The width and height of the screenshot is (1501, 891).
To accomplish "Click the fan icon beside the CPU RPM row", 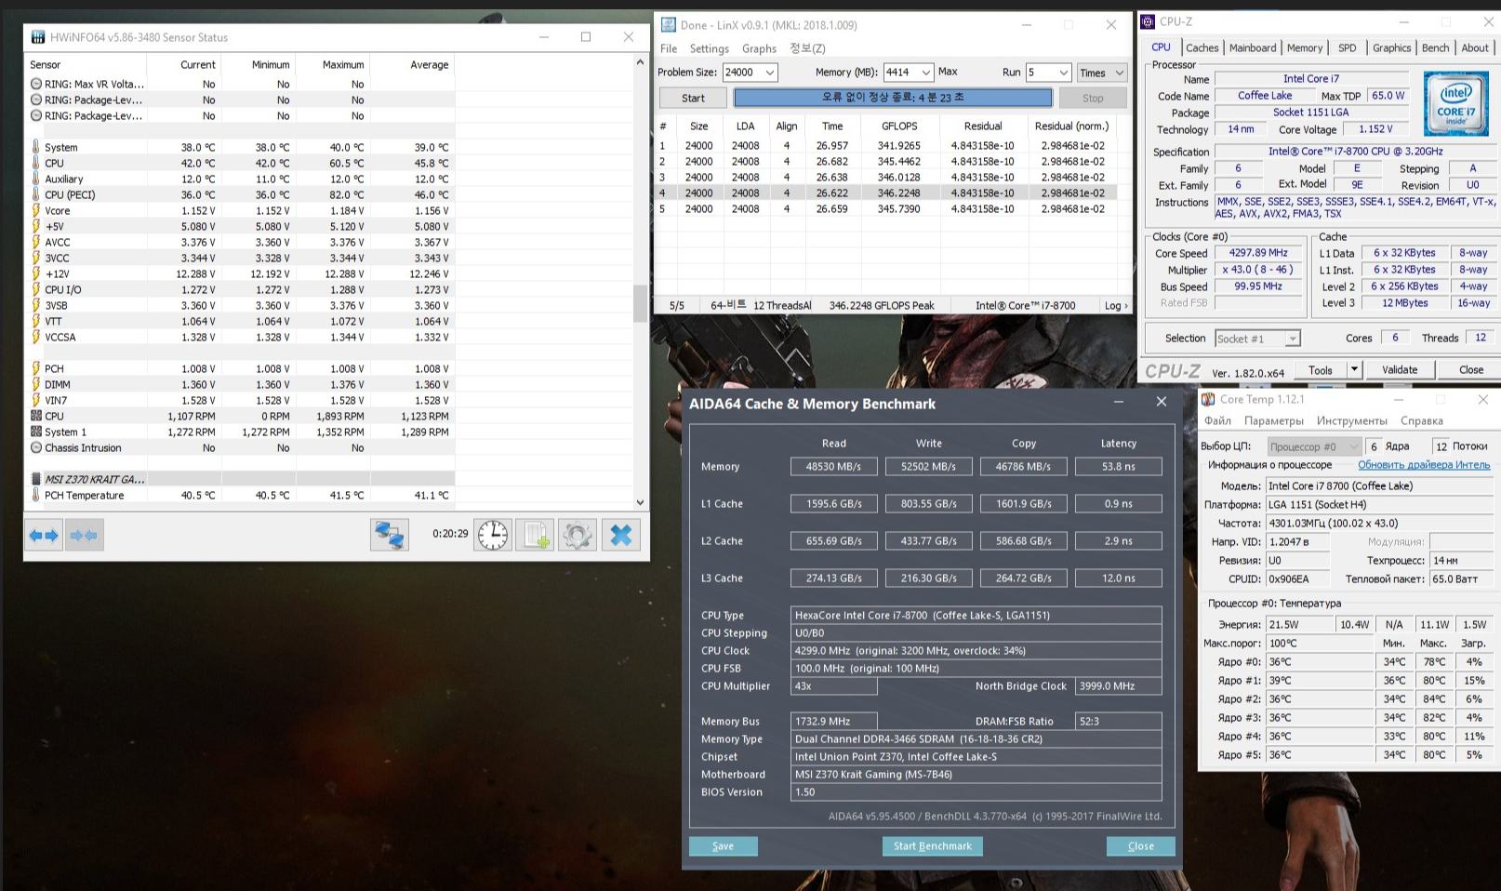I will click(36, 416).
